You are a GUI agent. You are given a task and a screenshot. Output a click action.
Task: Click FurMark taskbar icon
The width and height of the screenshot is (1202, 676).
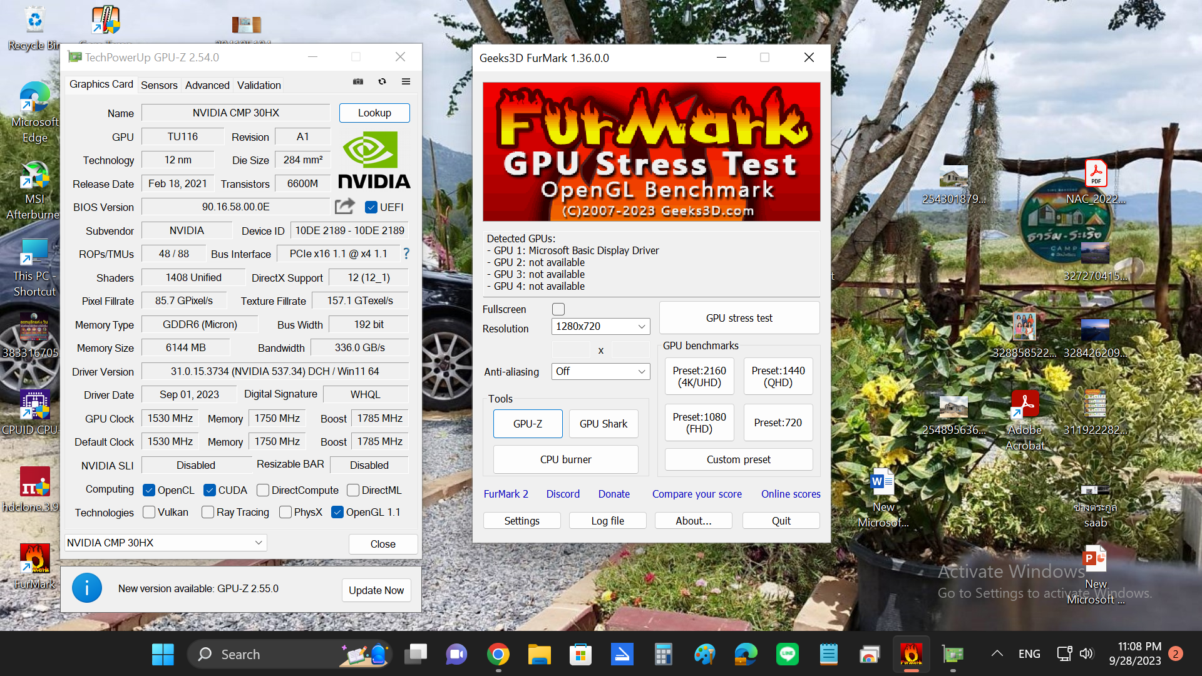(911, 654)
